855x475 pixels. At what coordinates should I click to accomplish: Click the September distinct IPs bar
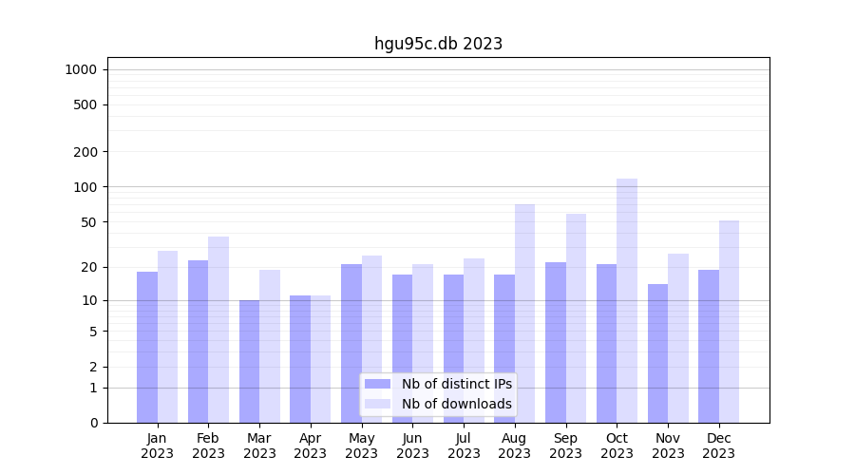[x=556, y=342]
